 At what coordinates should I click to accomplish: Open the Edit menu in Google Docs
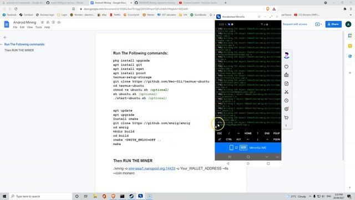(x=22, y=27)
